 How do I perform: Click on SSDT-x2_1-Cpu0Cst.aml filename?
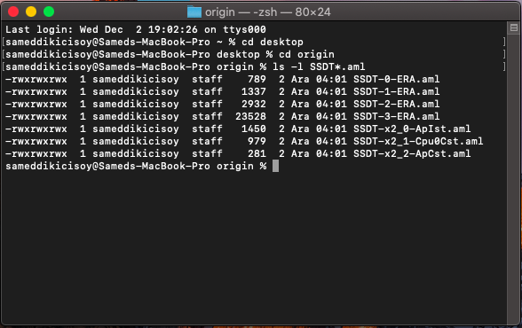(x=418, y=141)
